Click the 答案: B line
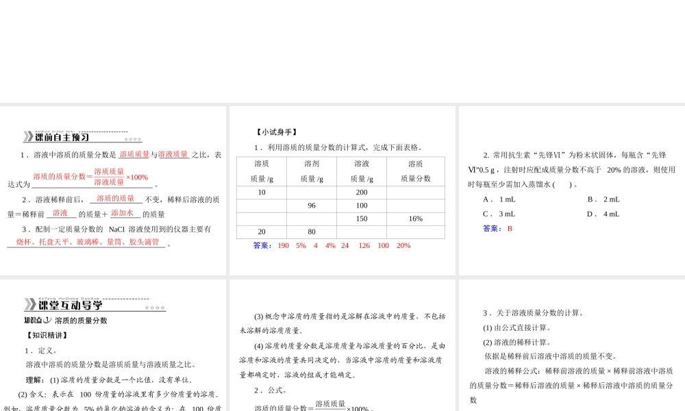Viewport: 685px width, 411px height. (x=497, y=228)
